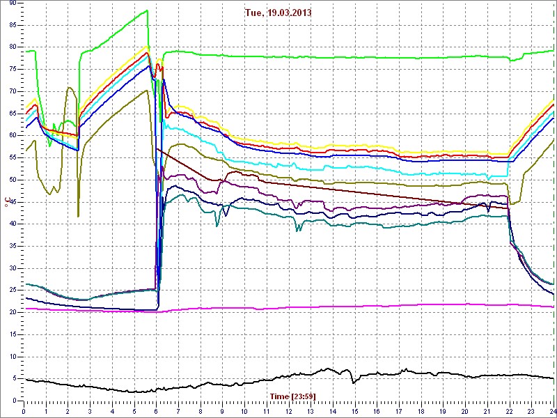
Task: Pick hour '14' on the time axis
Action: coord(333,412)
